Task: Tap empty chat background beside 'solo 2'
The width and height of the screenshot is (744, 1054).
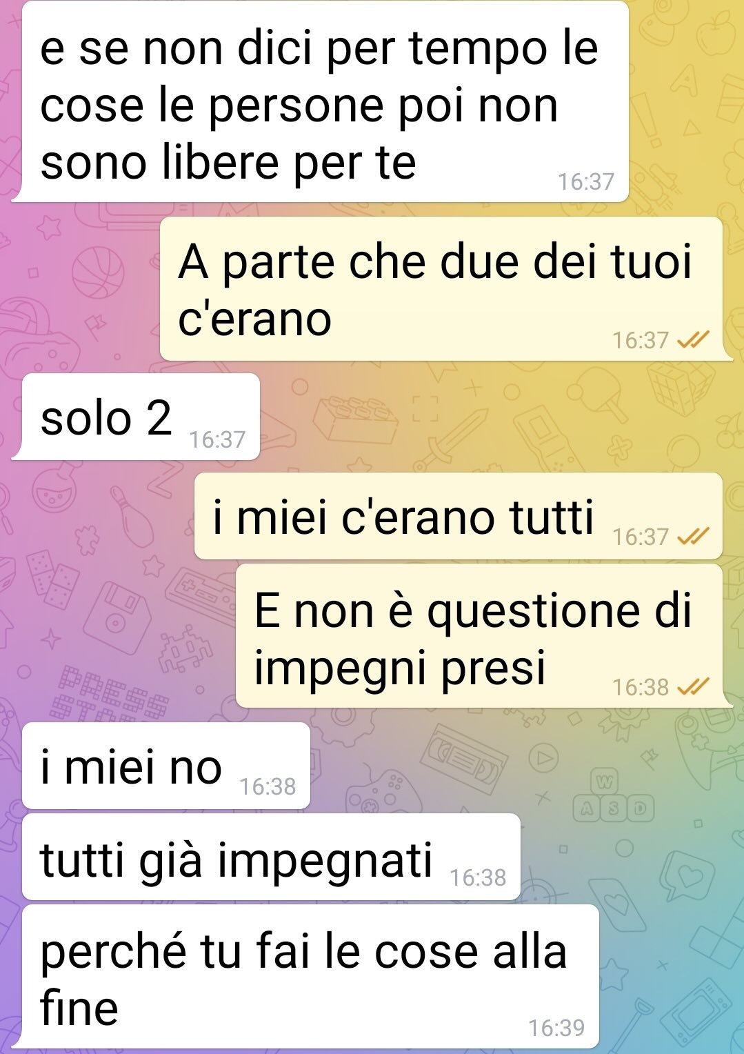Action: coord(496,417)
